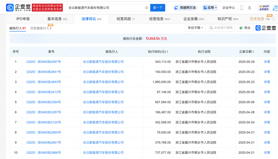Sort by 执行标的 column arrows
Image resolution: width=278 pixels, height=159 pixels.
pos(167,52)
